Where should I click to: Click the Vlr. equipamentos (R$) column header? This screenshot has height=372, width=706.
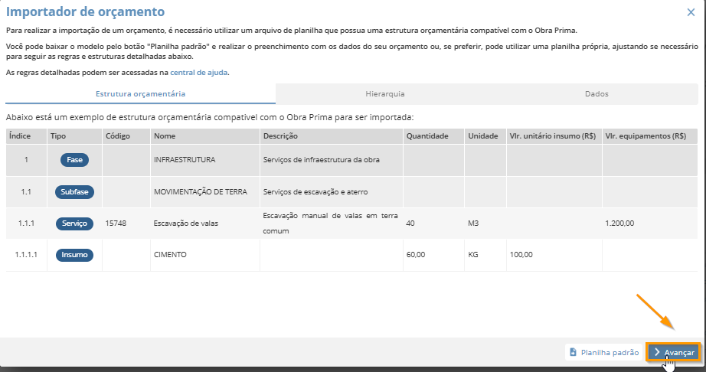[x=645, y=135]
